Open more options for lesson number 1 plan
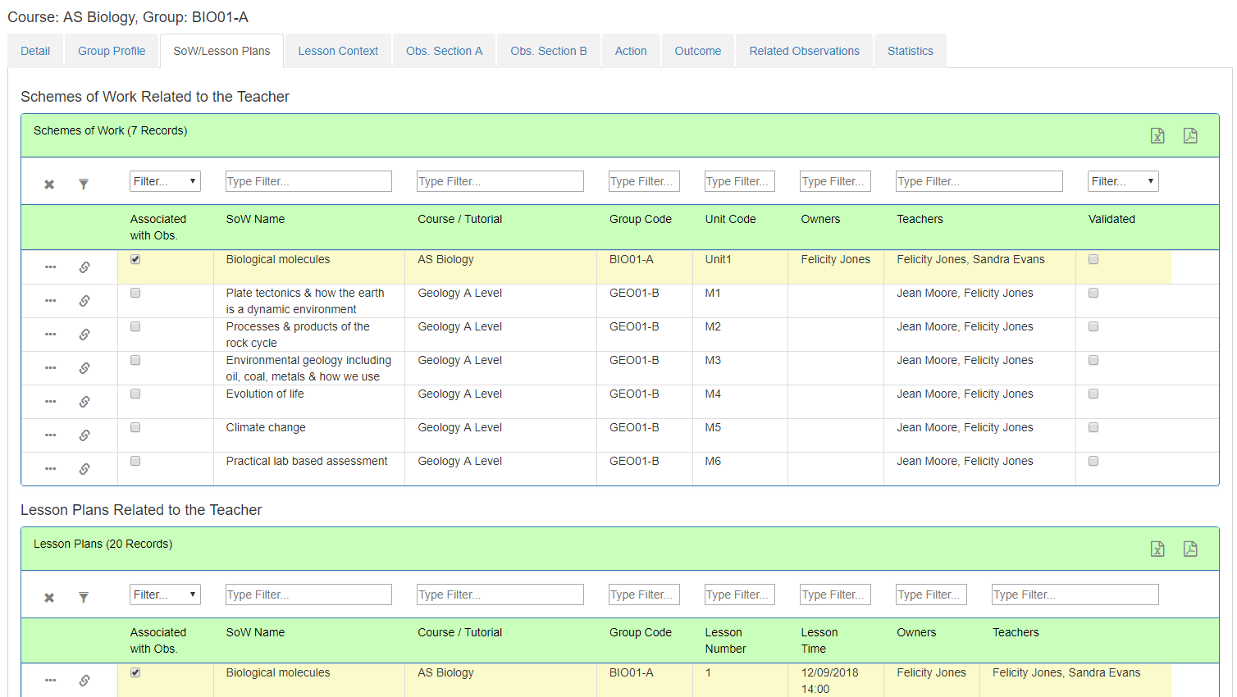 [x=51, y=681]
